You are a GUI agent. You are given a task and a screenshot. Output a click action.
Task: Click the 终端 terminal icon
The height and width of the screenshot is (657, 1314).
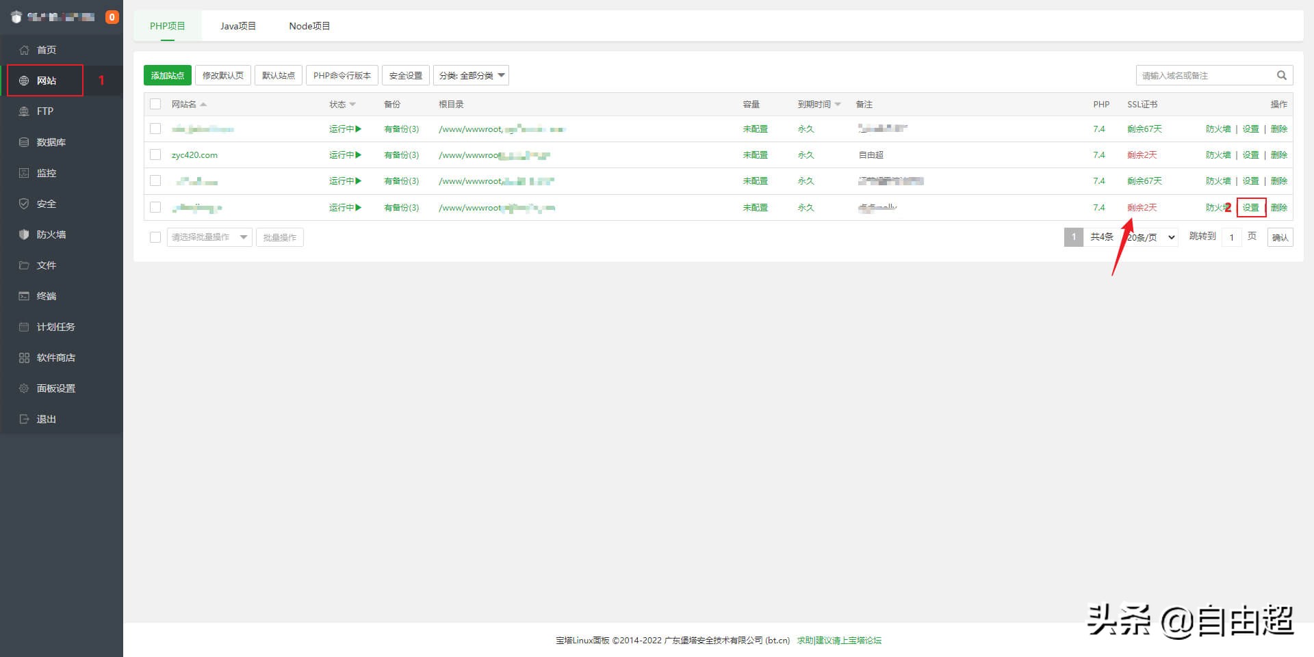coord(24,296)
